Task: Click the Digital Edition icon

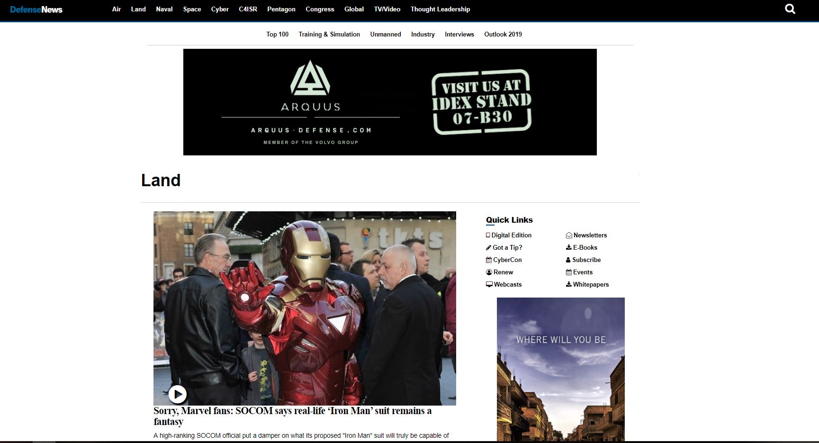Action: (488, 235)
